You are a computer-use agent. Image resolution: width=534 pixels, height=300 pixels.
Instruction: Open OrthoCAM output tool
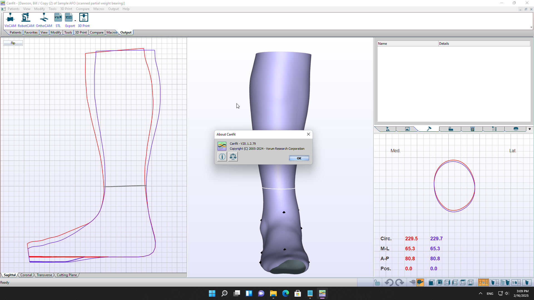(x=44, y=20)
